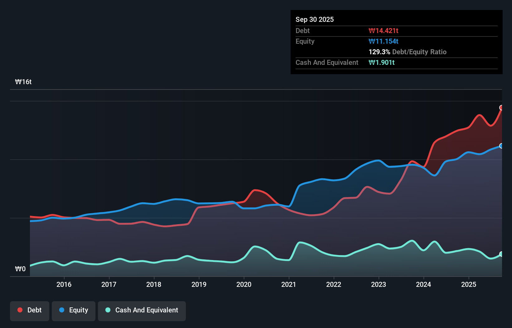Click the ₩14.421t debt value in tooltip
The image size is (512, 328).
coord(384,31)
